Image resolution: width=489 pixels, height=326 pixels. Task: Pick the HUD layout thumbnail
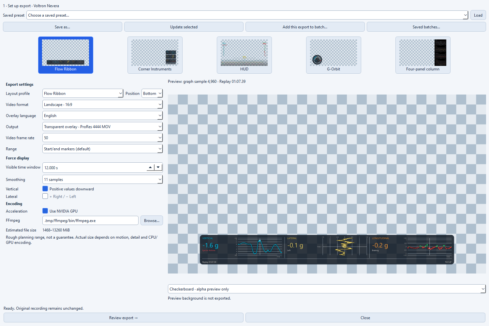click(x=244, y=55)
